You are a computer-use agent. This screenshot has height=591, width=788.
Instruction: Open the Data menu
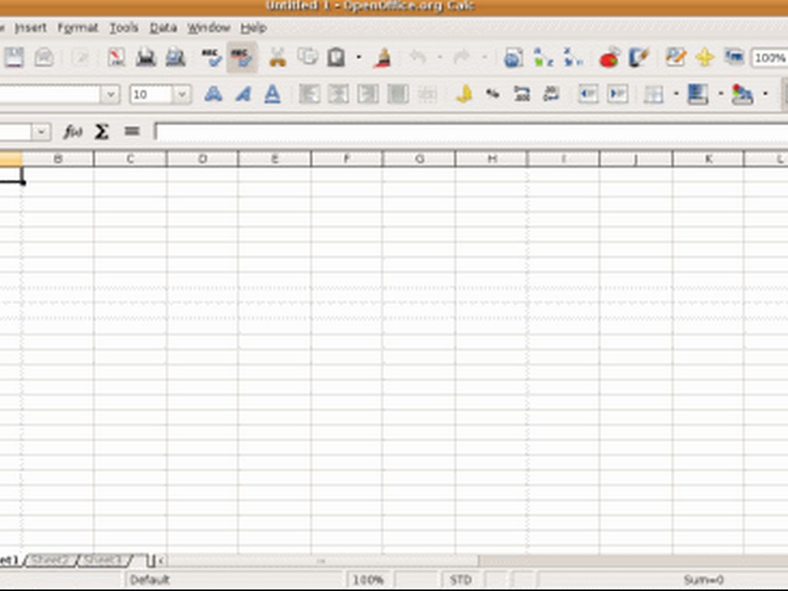(x=163, y=28)
